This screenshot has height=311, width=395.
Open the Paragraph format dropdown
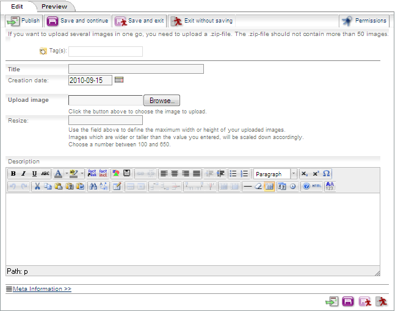[275, 174]
